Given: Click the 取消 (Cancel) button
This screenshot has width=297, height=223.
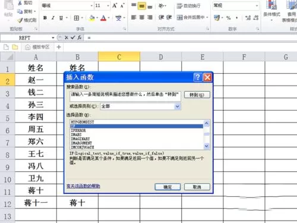Looking at the screenshot, I should (197, 187).
